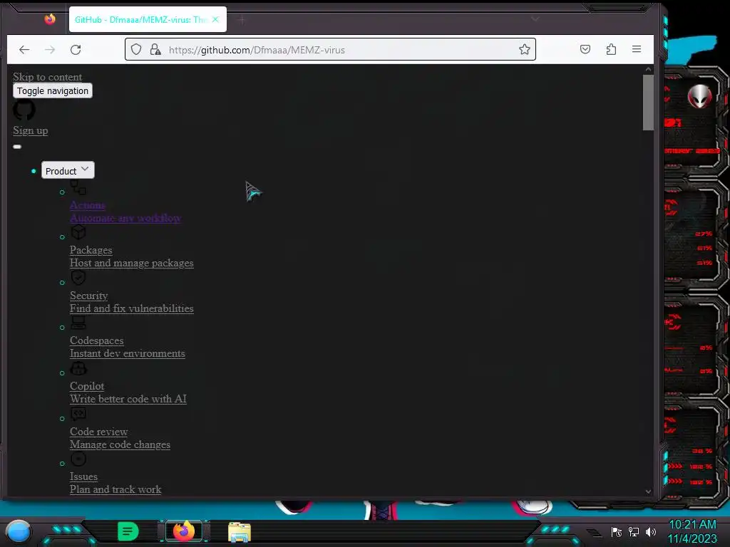Click the Issues circle icon

pyautogui.click(x=78, y=459)
